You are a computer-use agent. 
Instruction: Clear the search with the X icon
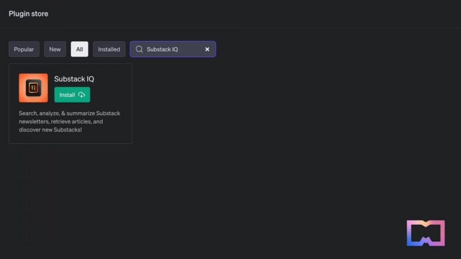[x=207, y=49]
